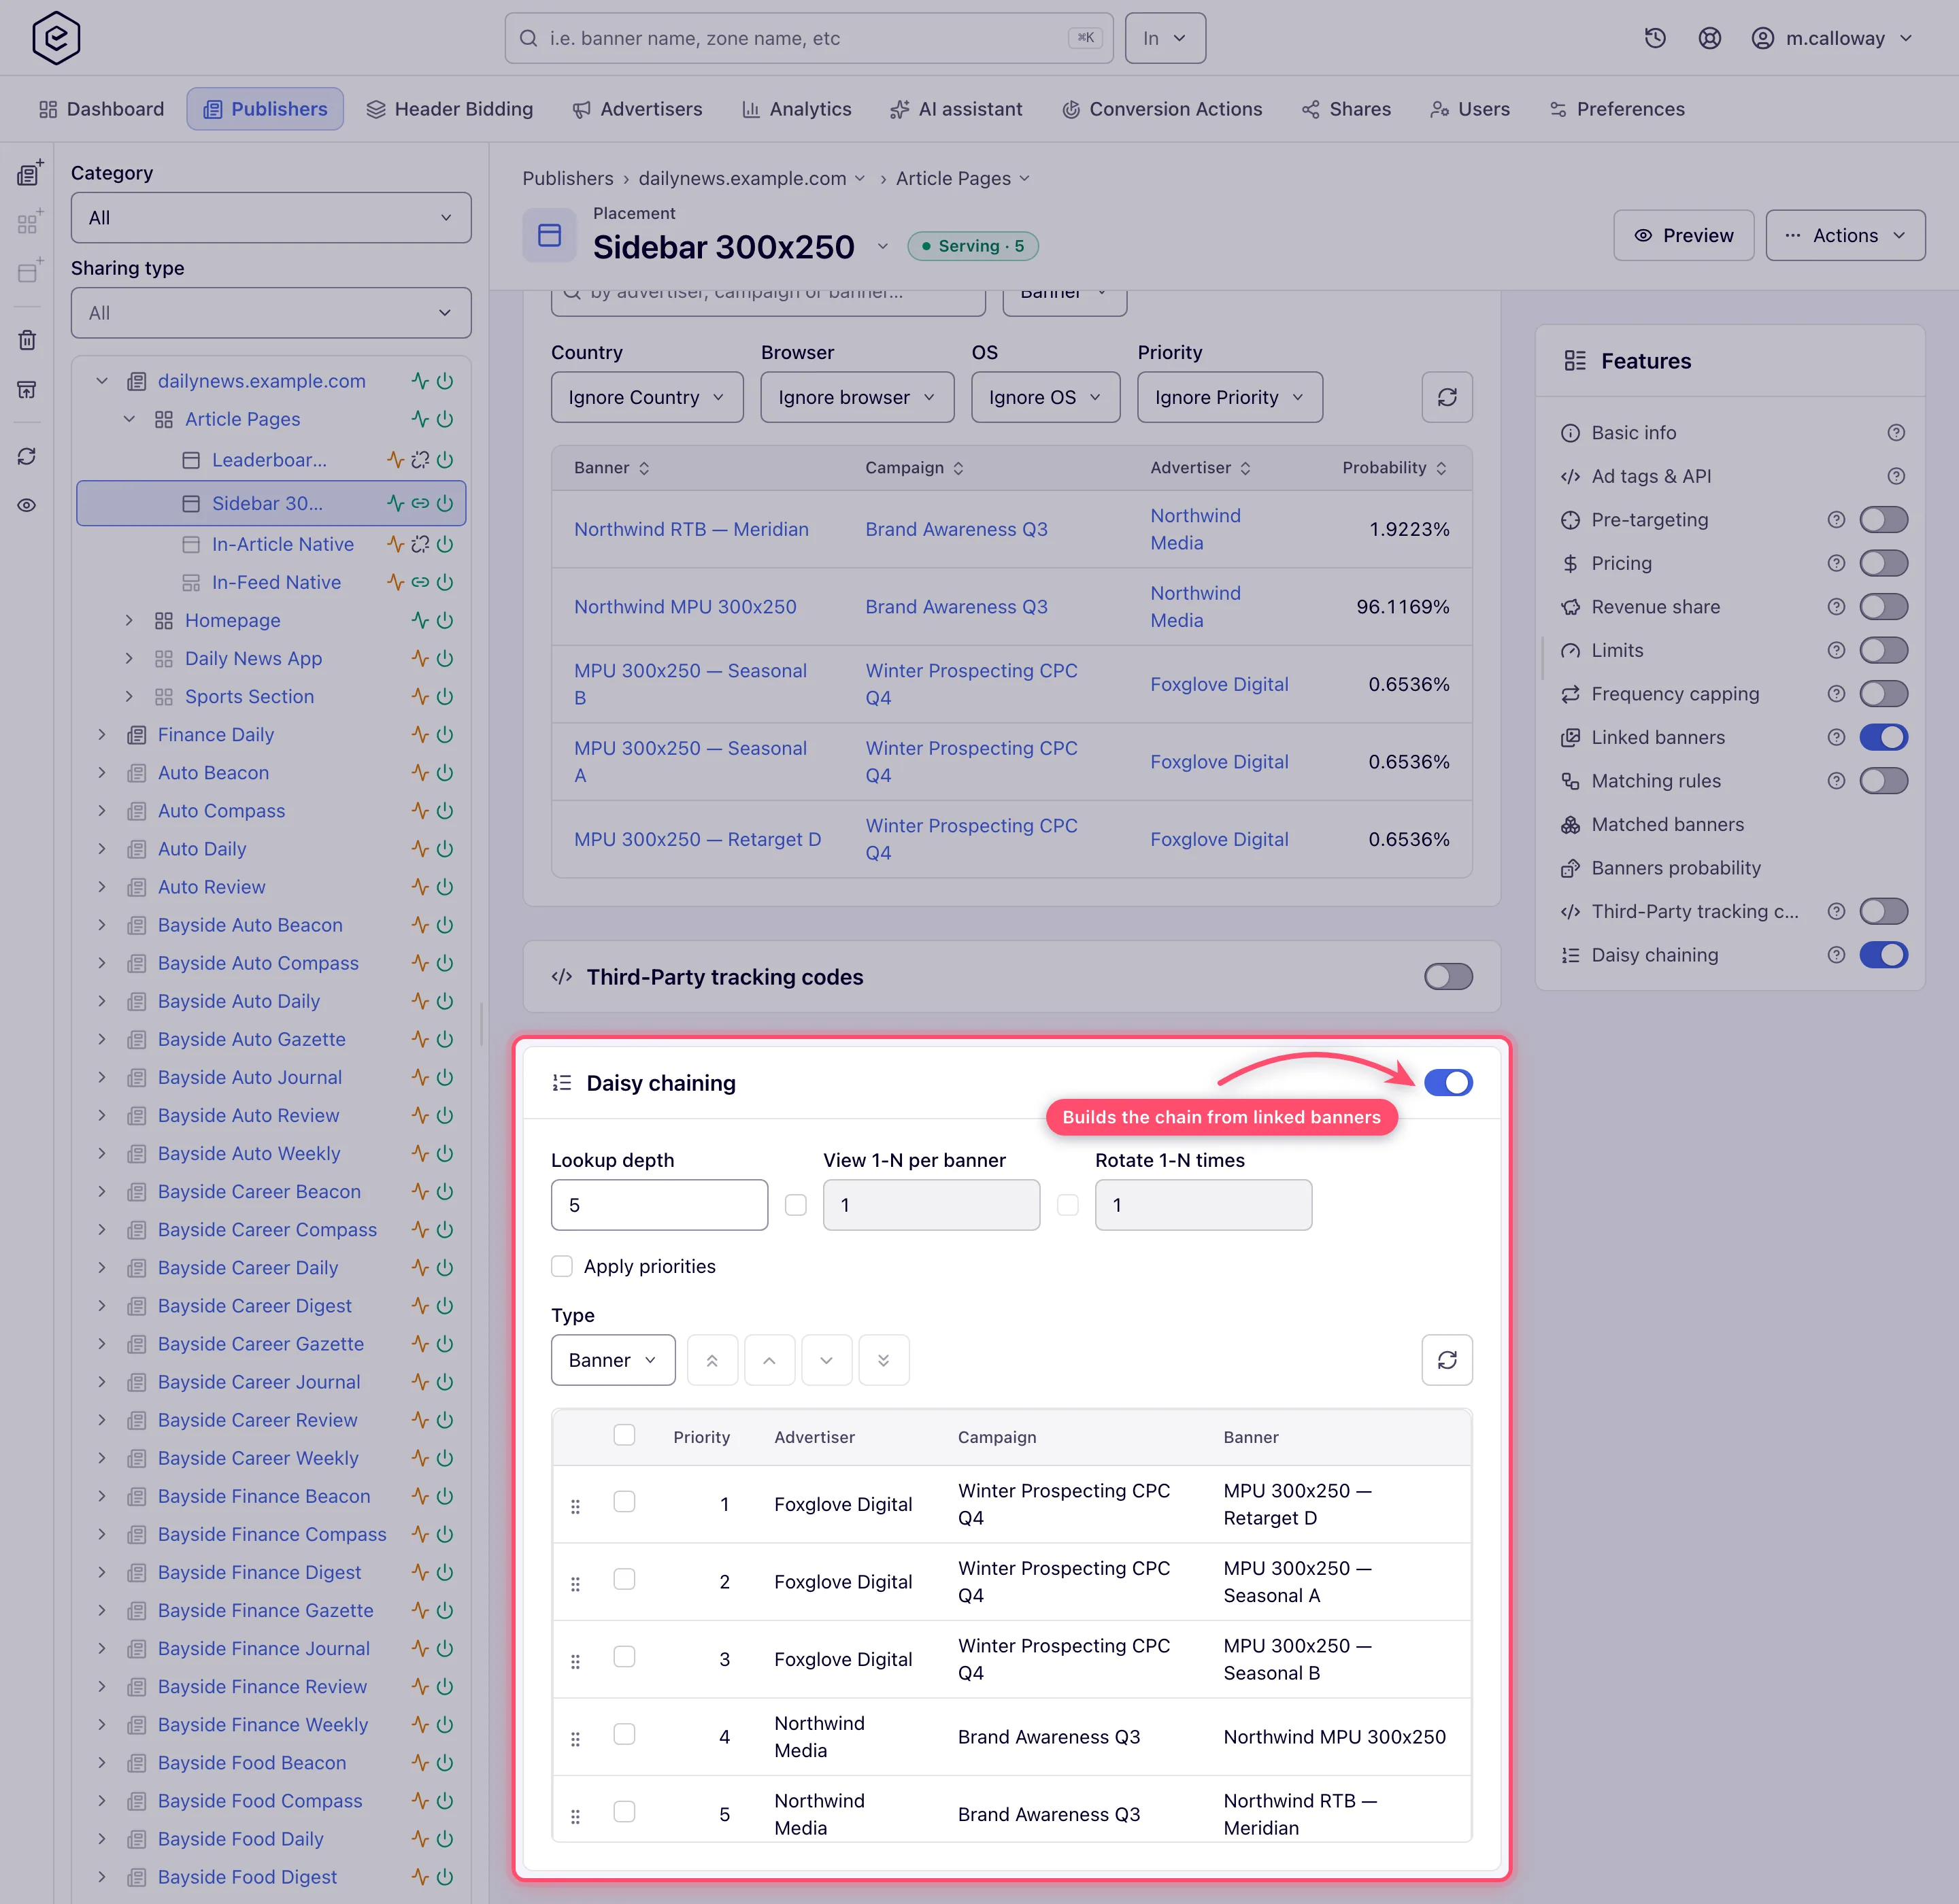The width and height of the screenshot is (1959, 1904).
Task: Move selected banner to bottom of chain
Action: click(884, 1360)
